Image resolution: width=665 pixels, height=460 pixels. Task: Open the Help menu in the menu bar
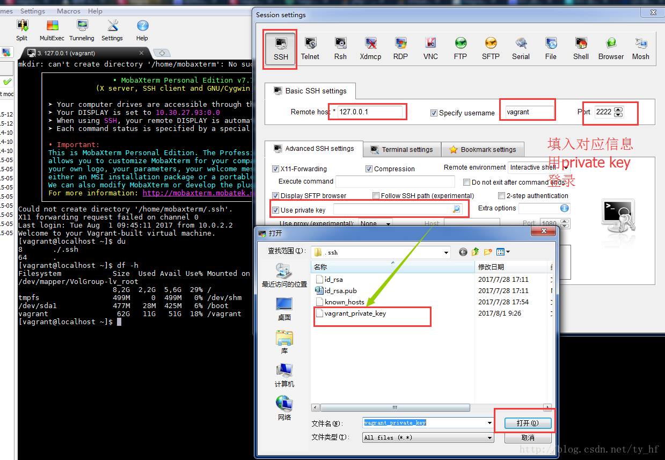95,11
